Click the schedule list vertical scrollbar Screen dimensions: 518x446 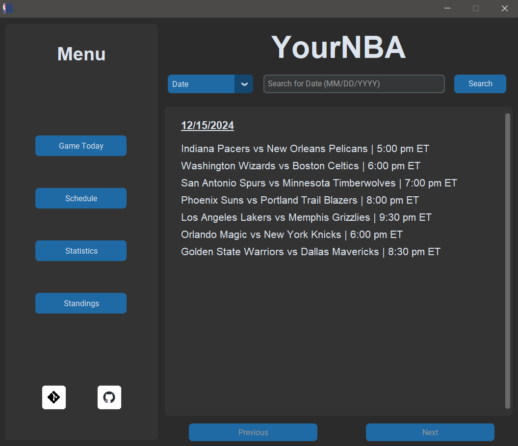pyautogui.click(x=508, y=261)
